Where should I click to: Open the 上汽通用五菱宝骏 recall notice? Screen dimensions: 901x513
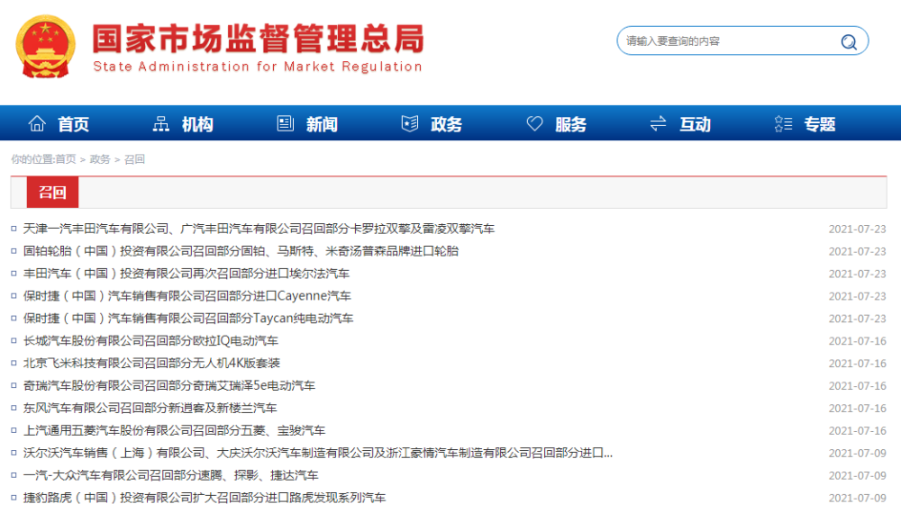(174, 430)
